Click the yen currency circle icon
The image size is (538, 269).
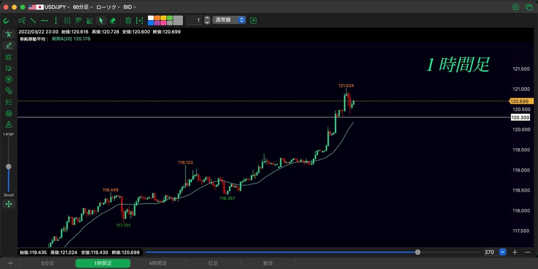point(9,80)
